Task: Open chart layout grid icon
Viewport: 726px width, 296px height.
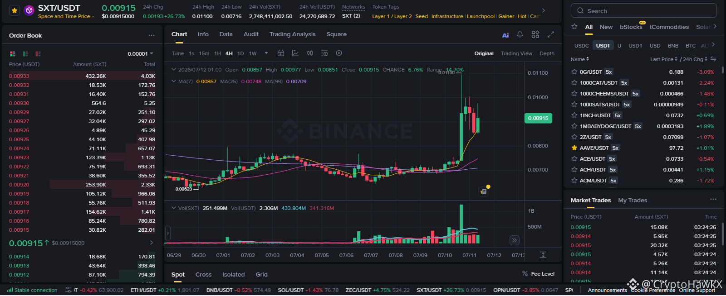Action: point(535,34)
